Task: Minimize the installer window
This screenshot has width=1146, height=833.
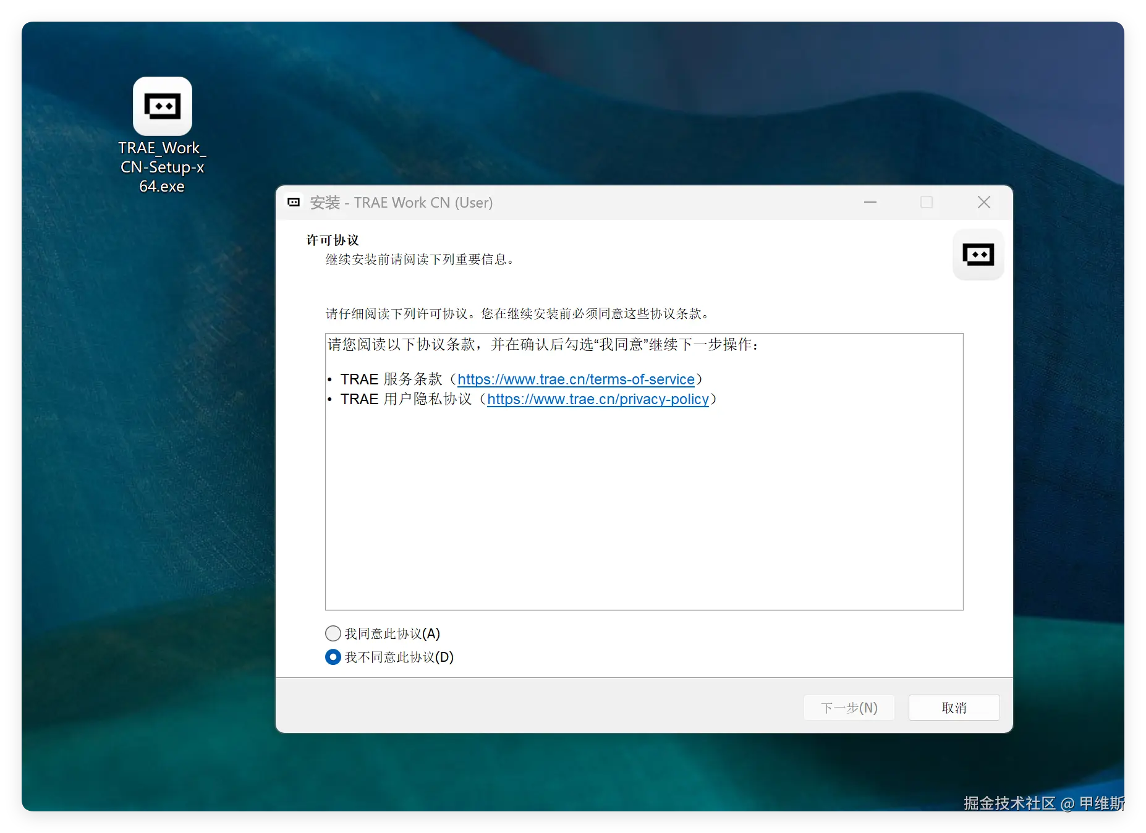Action: (870, 202)
